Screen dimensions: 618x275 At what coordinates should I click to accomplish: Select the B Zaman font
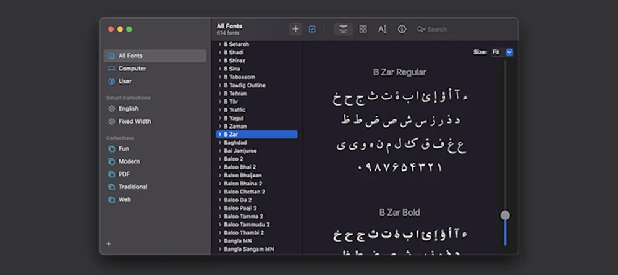click(257, 127)
